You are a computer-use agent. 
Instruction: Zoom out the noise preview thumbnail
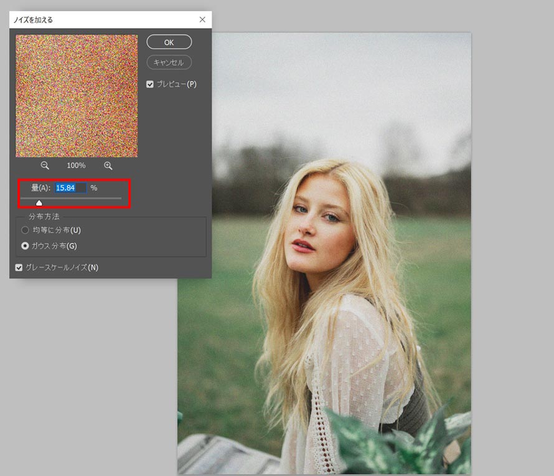point(45,166)
